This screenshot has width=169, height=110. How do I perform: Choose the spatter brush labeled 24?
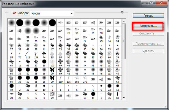click(117, 39)
